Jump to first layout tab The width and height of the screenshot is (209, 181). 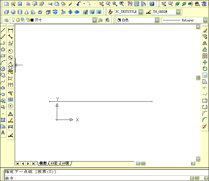pyautogui.click(x=17, y=164)
